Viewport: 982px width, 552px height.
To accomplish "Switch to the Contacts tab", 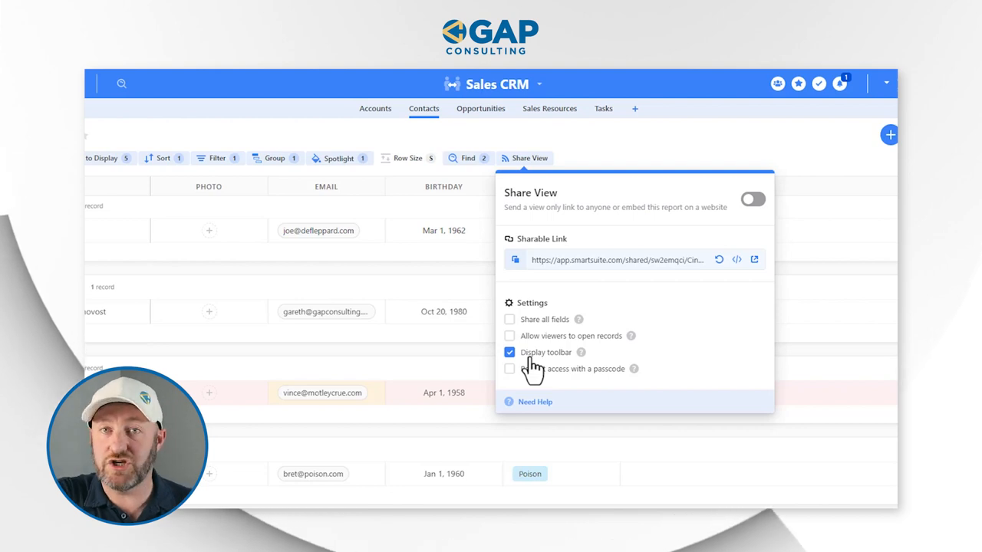I will pyautogui.click(x=423, y=109).
